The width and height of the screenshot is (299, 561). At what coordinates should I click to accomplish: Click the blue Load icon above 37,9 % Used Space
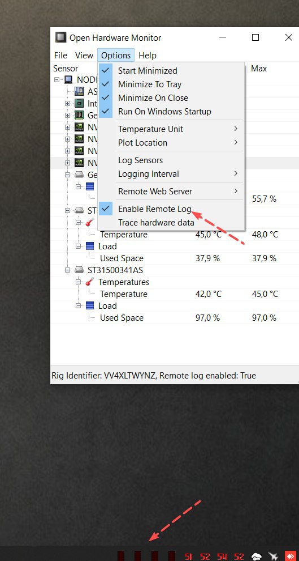[90, 246]
